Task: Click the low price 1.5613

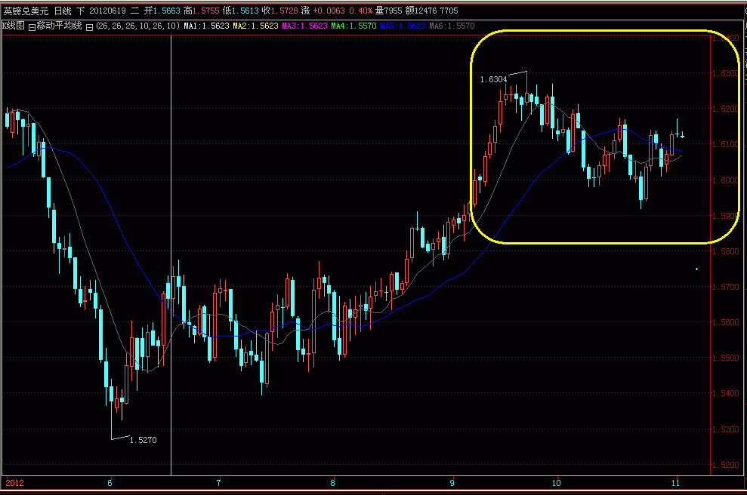Action: [245, 11]
